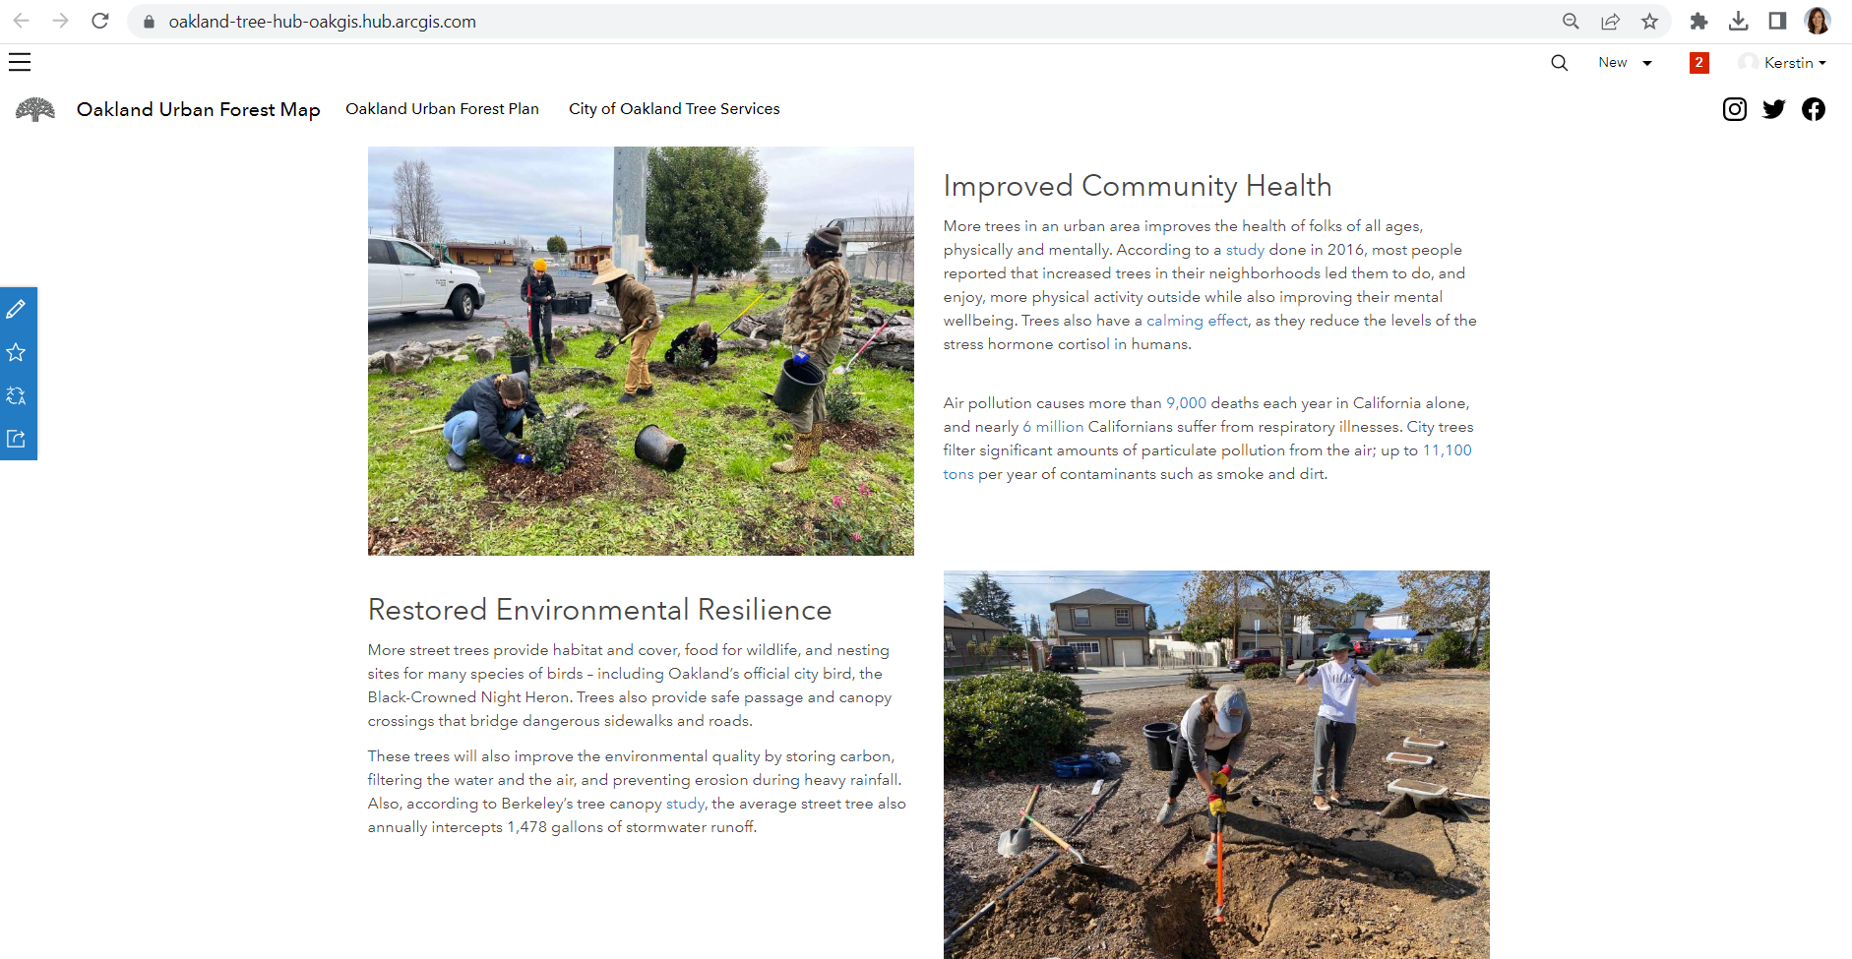Click the Oakland tree logo
The height and width of the screenshot is (959, 1852).
pyautogui.click(x=35, y=109)
